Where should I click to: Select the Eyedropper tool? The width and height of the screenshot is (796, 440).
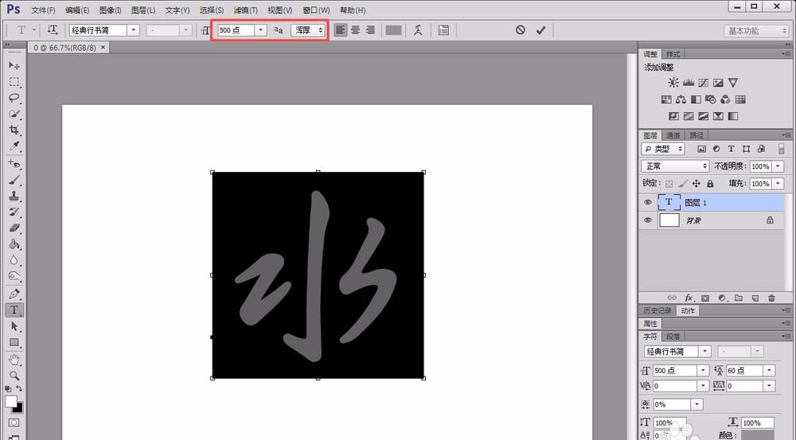pyautogui.click(x=14, y=146)
